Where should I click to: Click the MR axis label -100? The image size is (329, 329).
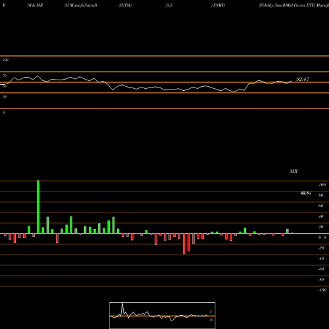[322, 290]
